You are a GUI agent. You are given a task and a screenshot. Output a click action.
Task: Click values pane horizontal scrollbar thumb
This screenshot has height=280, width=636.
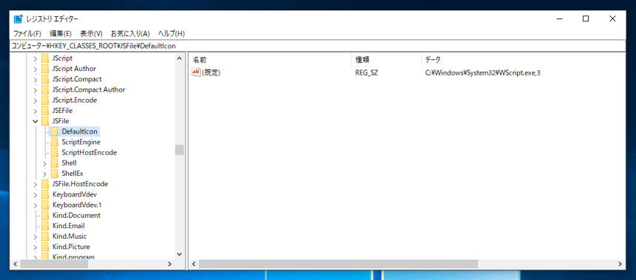coord(338,264)
